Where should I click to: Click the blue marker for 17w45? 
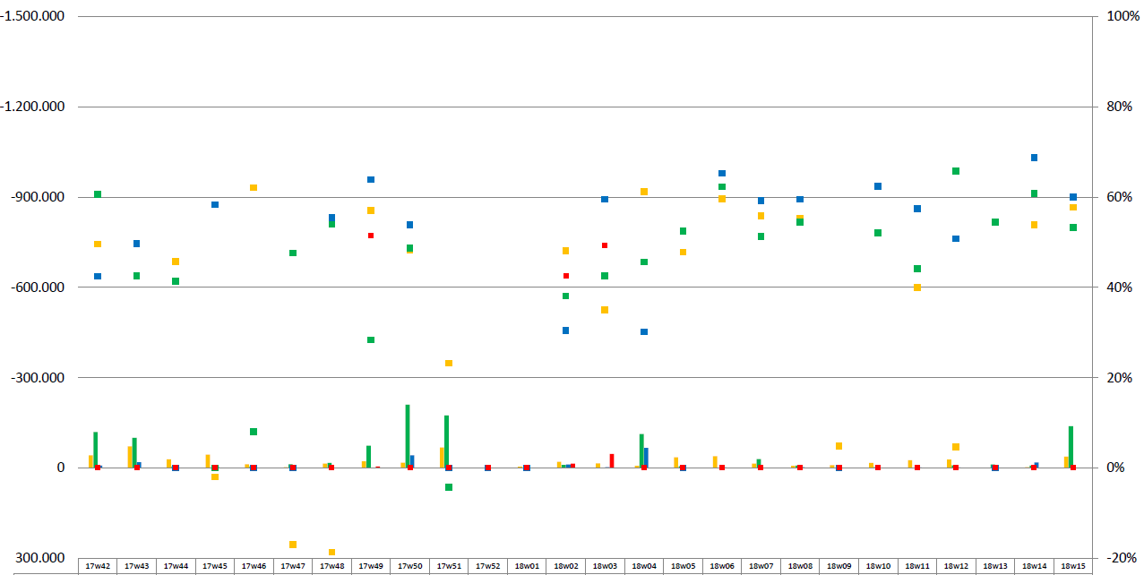[215, 204]
